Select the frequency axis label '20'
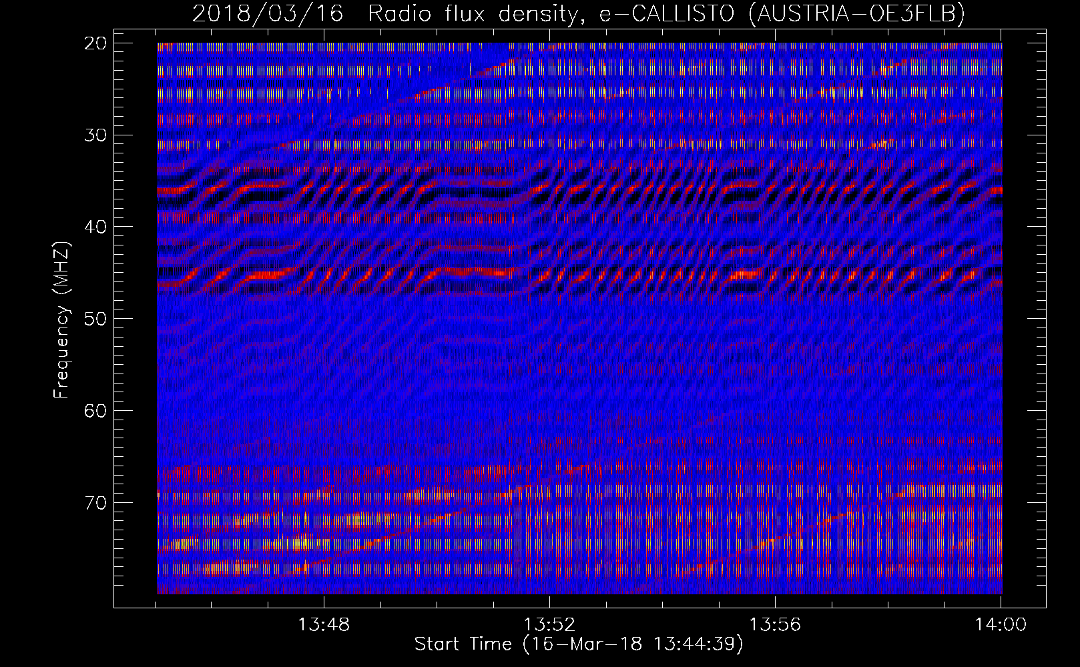Screen dimensions: 1080x667 [95, 43]
